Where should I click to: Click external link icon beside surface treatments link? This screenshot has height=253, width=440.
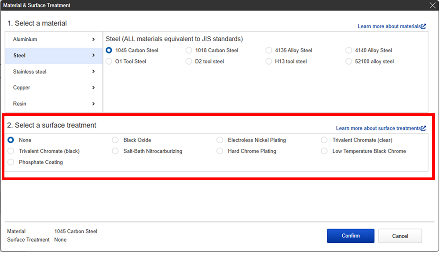423,128
